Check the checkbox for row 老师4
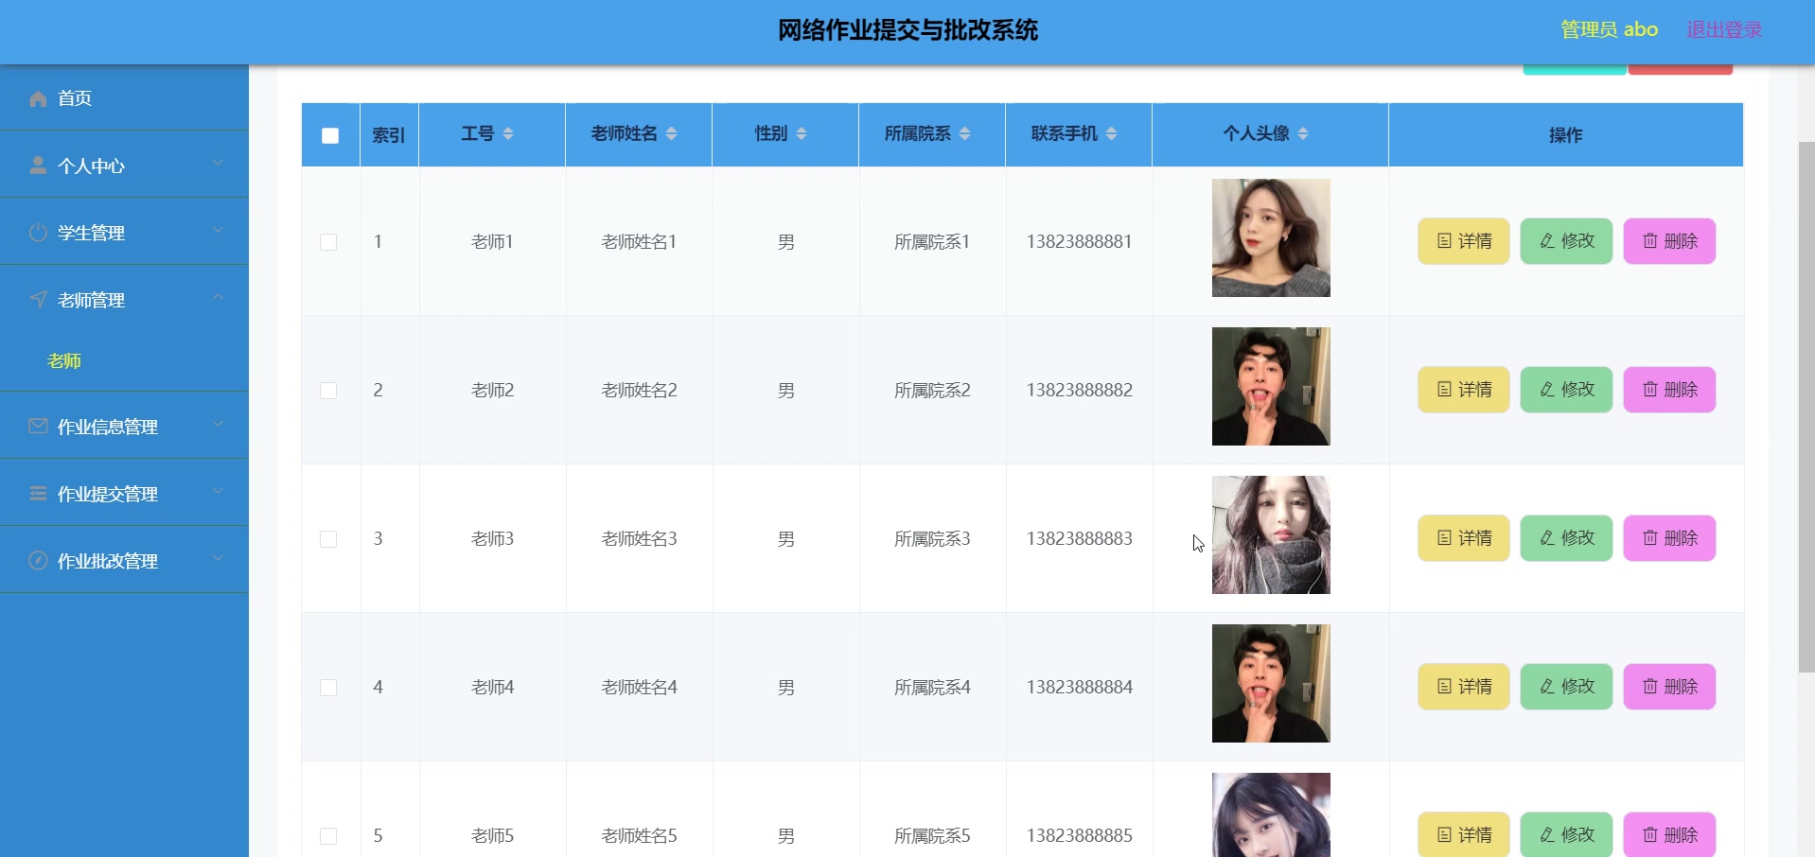The image size is (1815, 857). [329, 688]
